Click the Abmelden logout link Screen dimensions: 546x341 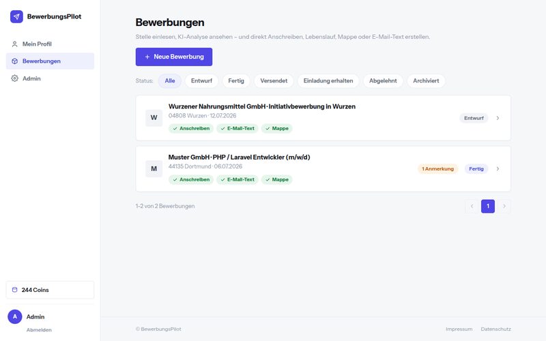click(39, 330)
